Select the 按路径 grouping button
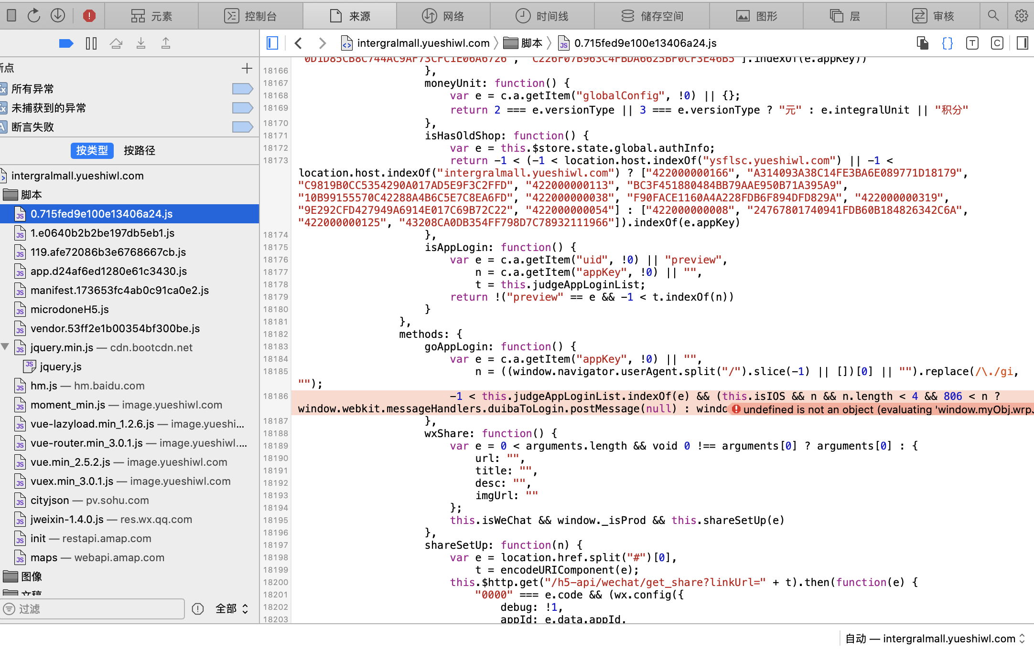 tap(139, 150)
